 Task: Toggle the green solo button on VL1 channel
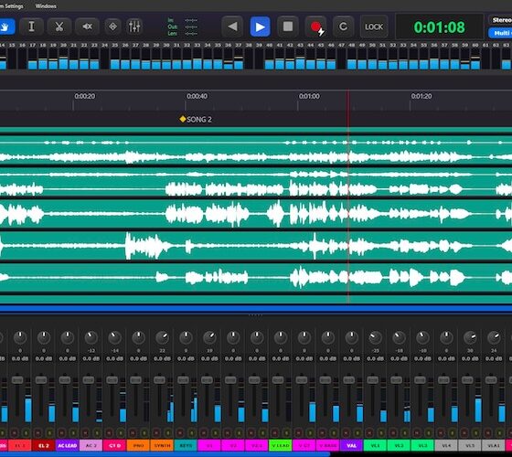pos(381,433)
